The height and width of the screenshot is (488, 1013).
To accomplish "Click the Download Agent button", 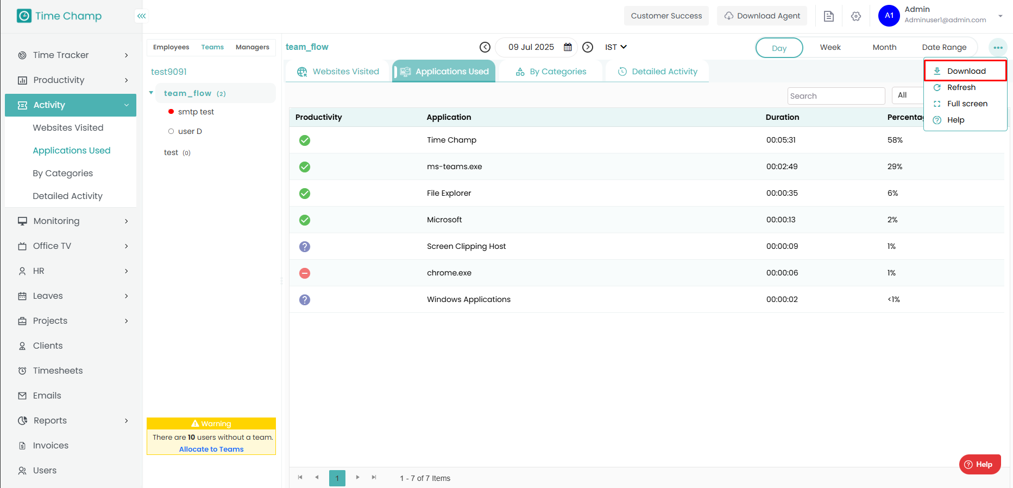I will [x=762, y=16].
